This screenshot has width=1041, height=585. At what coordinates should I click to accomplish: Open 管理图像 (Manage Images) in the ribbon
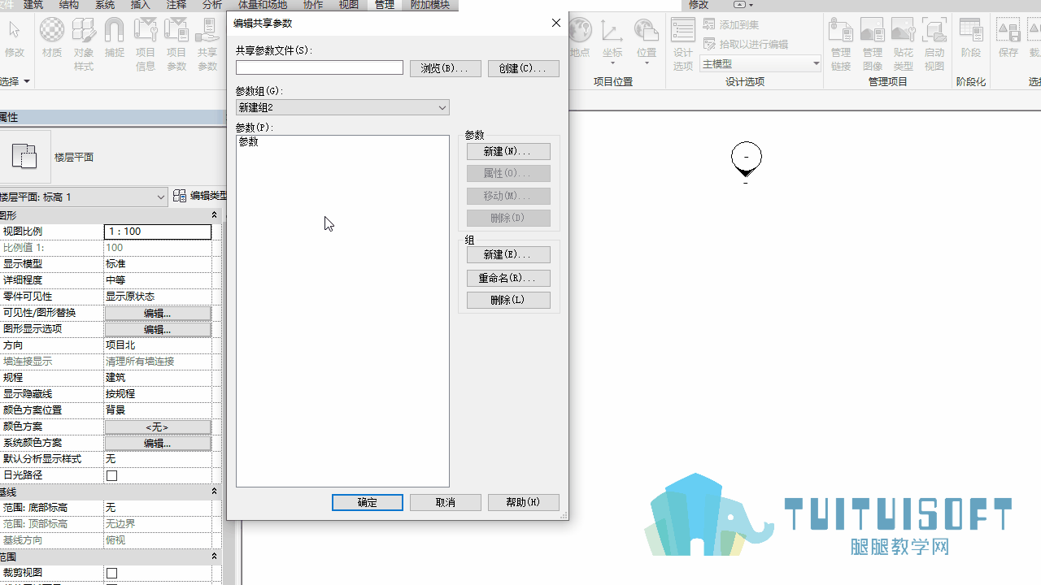(x=872, y=44)
